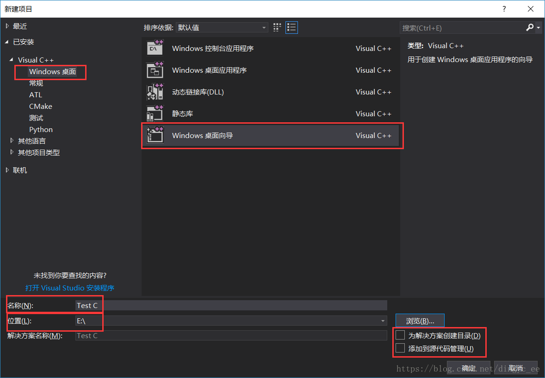The width and height of the screenshot is (545, 378).
Task: Select the Windows 桌面向导 template icon
Action: pyautogui.click(x=155, y=135)
